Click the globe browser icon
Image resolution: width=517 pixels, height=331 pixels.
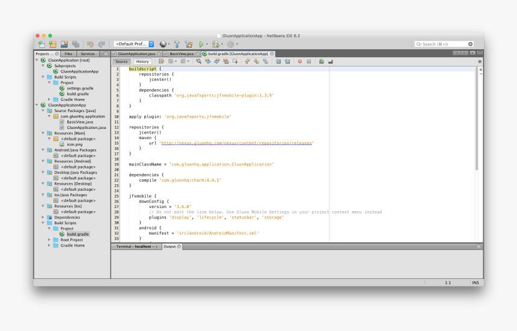(x=163, y=44)
